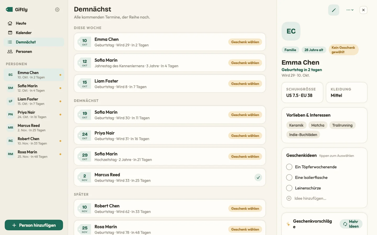377x235 pixels.
Task: Click the 28 Jahre alt tag
Action: pyautogui.click(x=314, y=50)
